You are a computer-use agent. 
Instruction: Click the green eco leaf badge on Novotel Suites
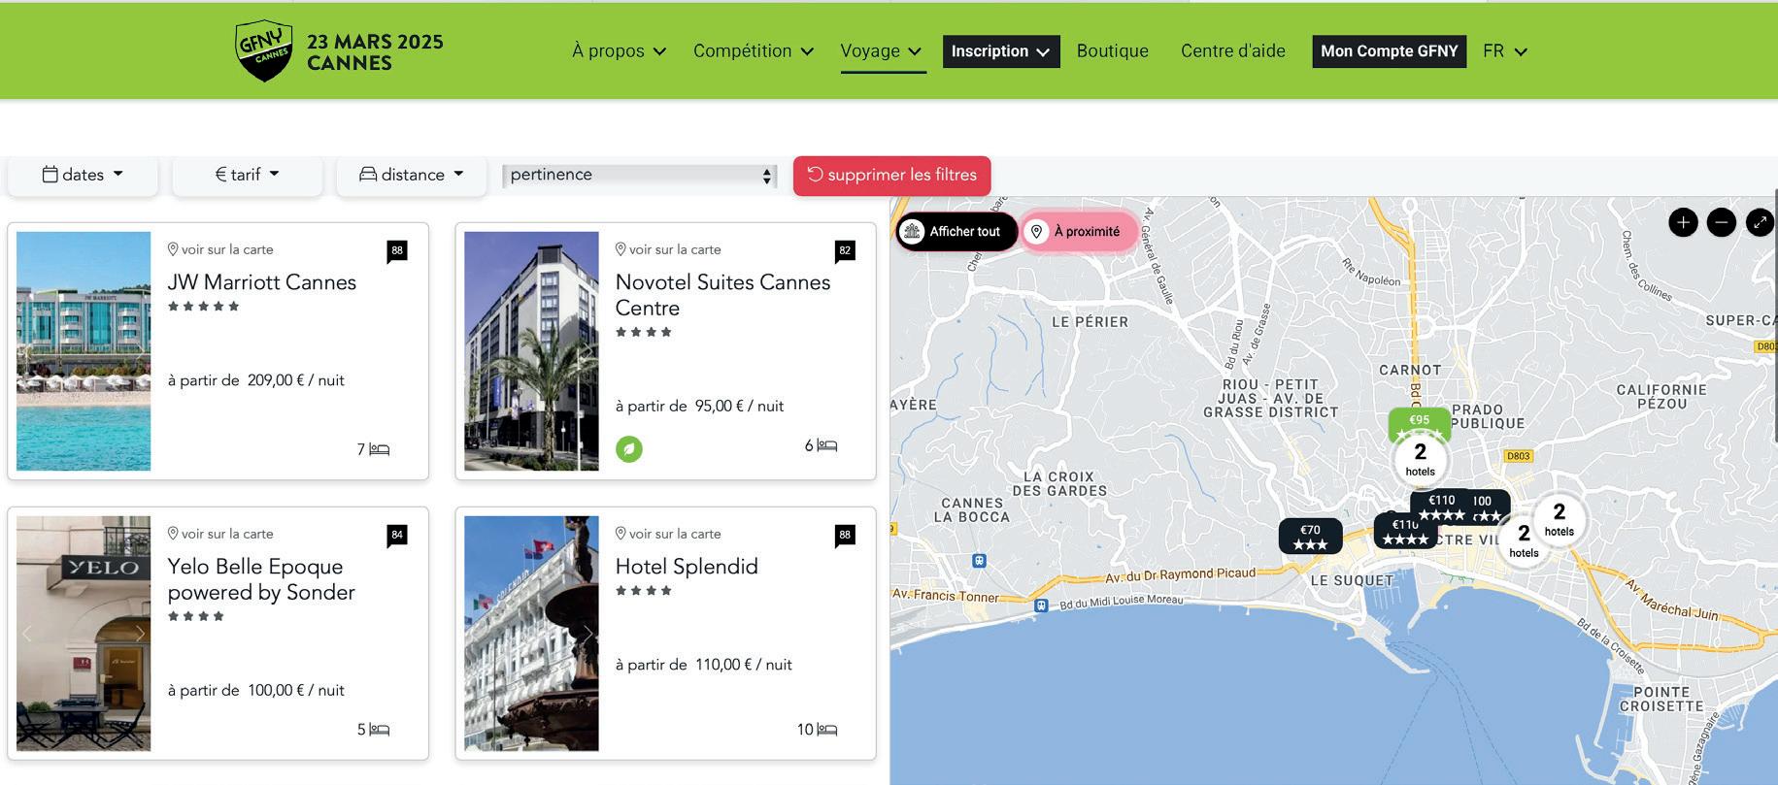[x=629, y=448]
